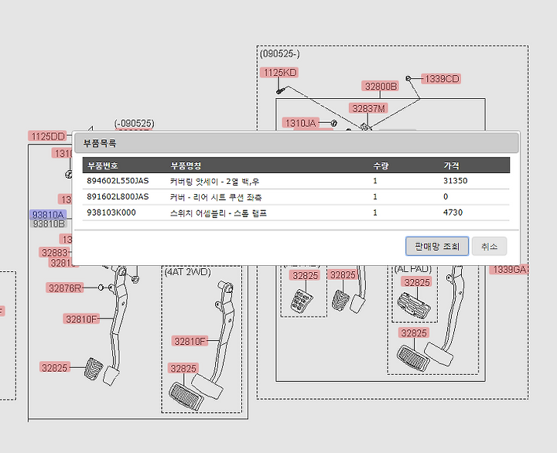Image resolution: width=557 pixels, height=453 pixels.
Task: Cancel the dialog with 취소 button
Action: pyautogui.click(x=489, y=246)
